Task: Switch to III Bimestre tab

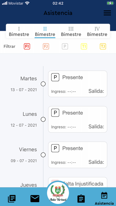Action: (71, 32)
